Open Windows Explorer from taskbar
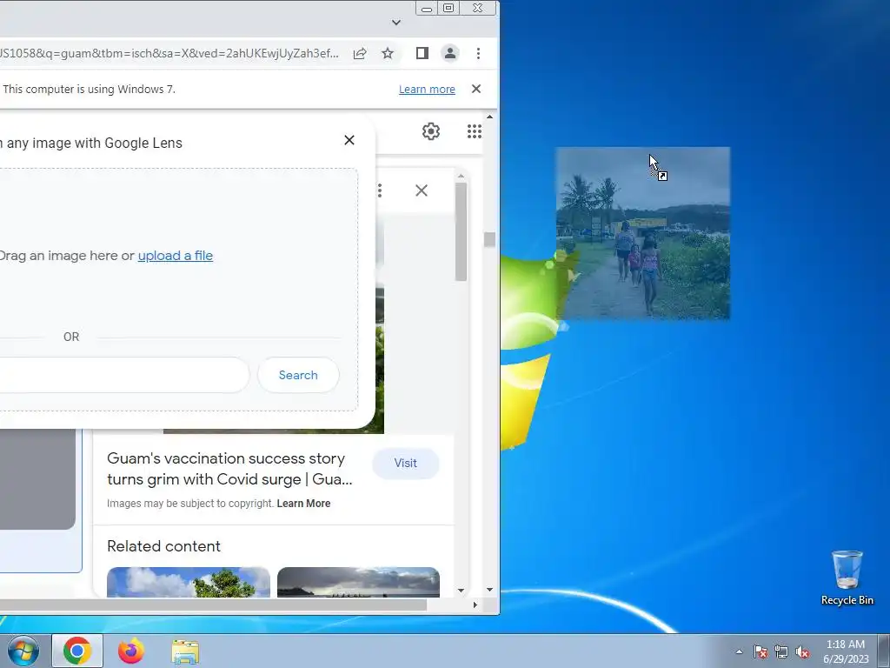The height and width of the screenshot is (668, 890). tap(185, 651)
